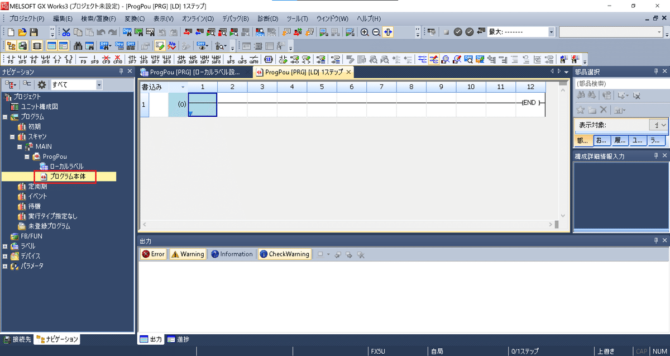
Task: Toggle the 上書き overwrite mode in the status bar
Action: 606,352
